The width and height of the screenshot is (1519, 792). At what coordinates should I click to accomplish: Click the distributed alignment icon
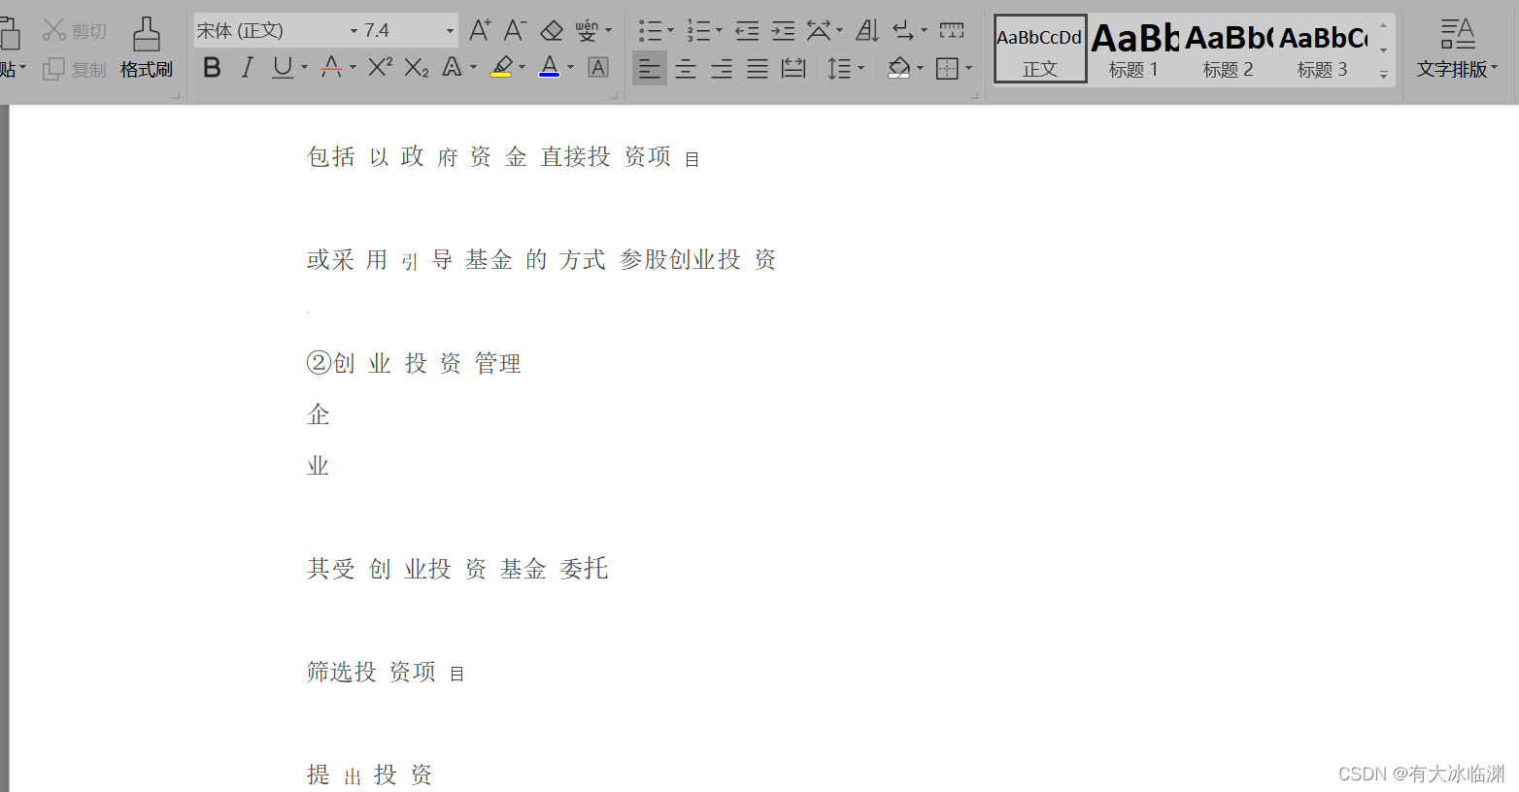[x=793, y=68]
